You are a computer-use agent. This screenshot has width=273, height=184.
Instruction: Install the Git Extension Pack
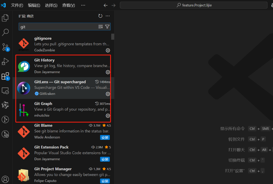[x=105, y=159]
